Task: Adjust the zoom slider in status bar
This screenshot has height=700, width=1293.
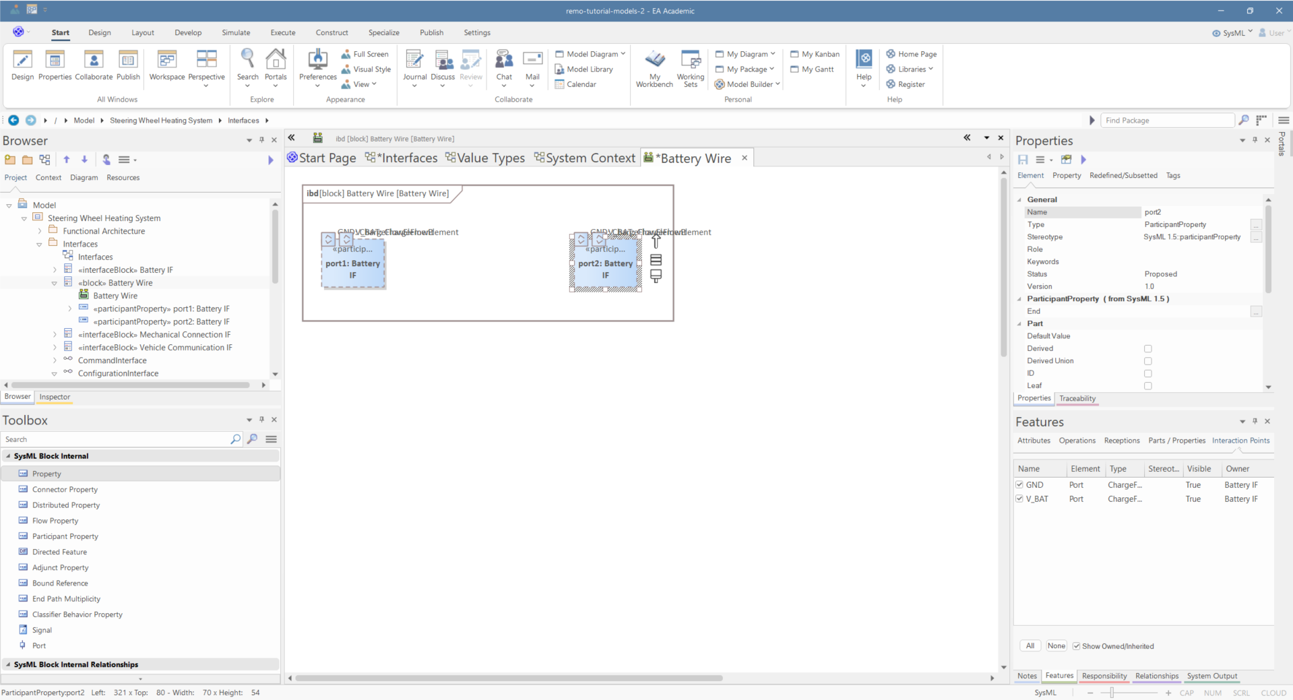Action: pos(1112,693)
